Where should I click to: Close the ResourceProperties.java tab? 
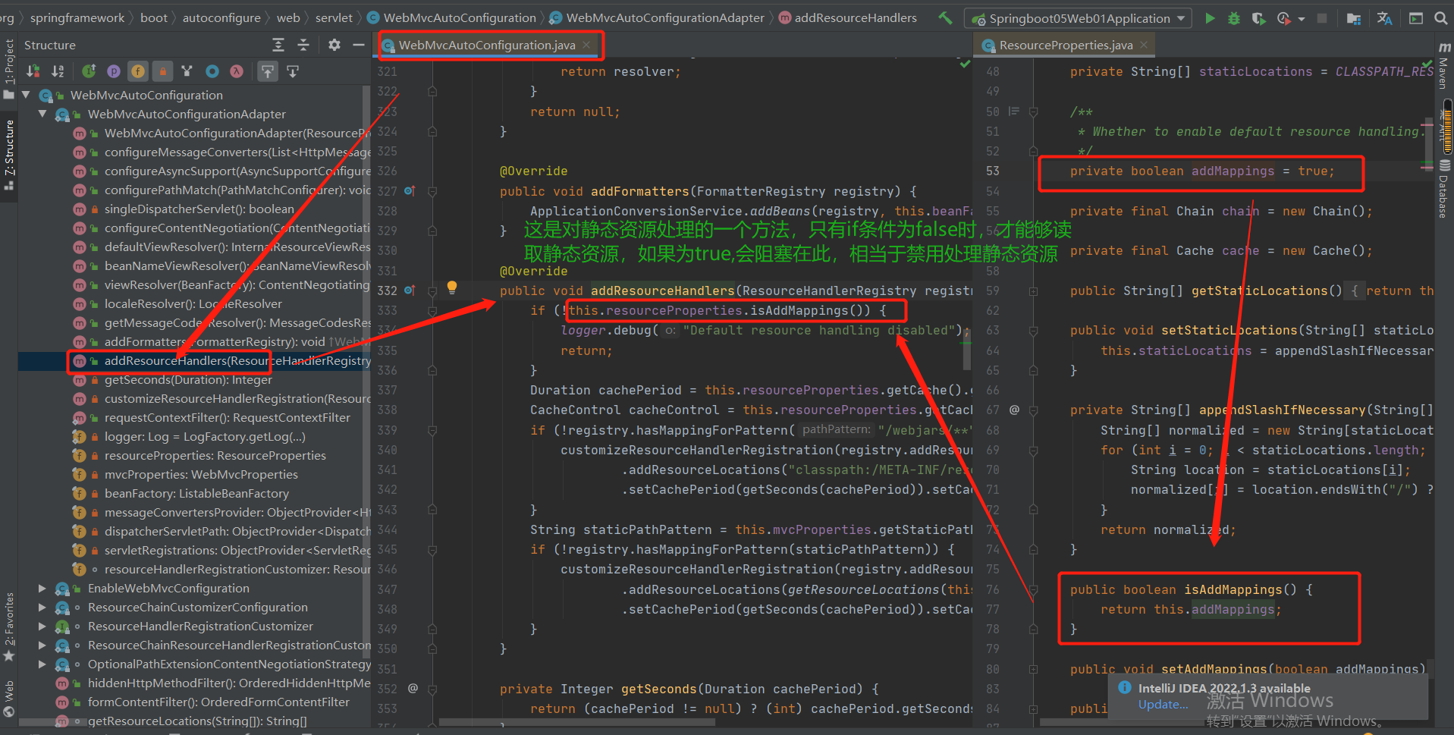tap(1144, 46)
